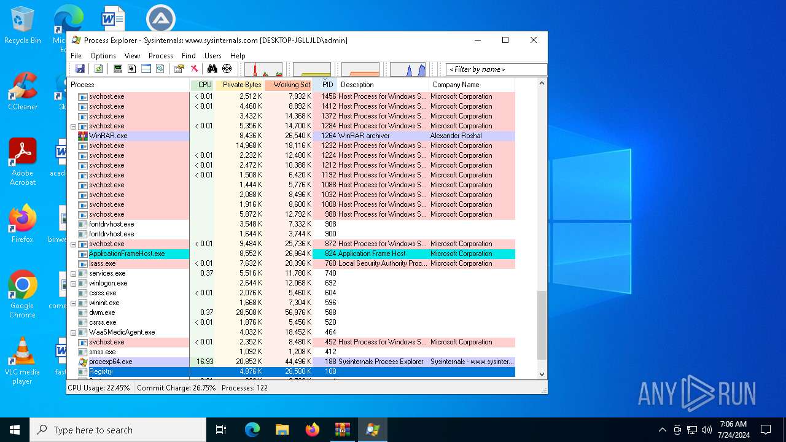Toggle the Show Lower Pane icon
This screenshot has width=786, height=442.
146,69
